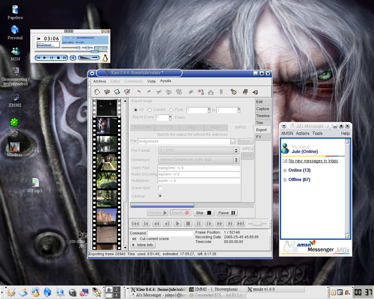The width and height of the screenshot is (374, 299).
Task: Enable the Scene Split checkbox
Action: click(x=160, y=188)
